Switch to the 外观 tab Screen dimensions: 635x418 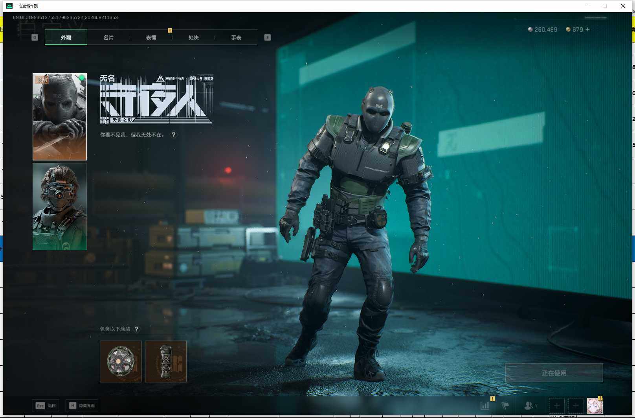(x=66, y=37)
